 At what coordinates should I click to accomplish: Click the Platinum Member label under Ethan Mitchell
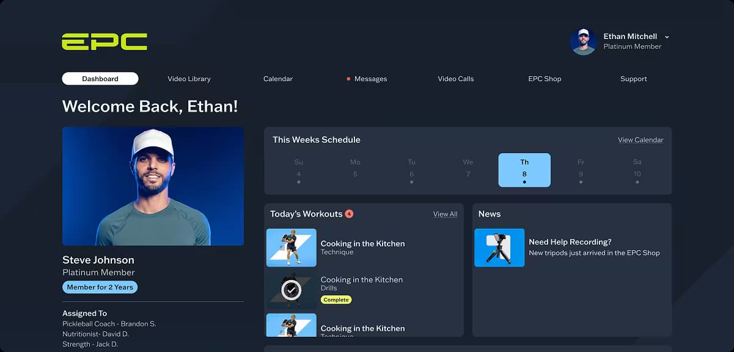coord(633,46)
